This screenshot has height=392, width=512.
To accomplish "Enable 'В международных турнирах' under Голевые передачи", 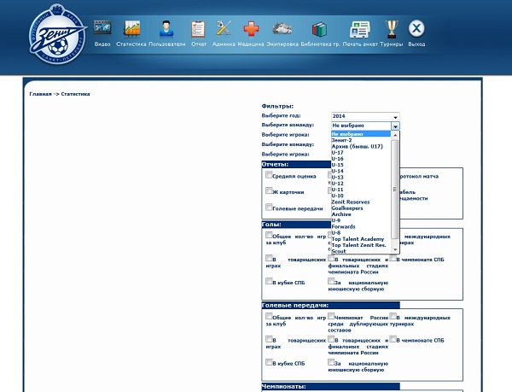I will pyautogui.click(x=393, y=316).
